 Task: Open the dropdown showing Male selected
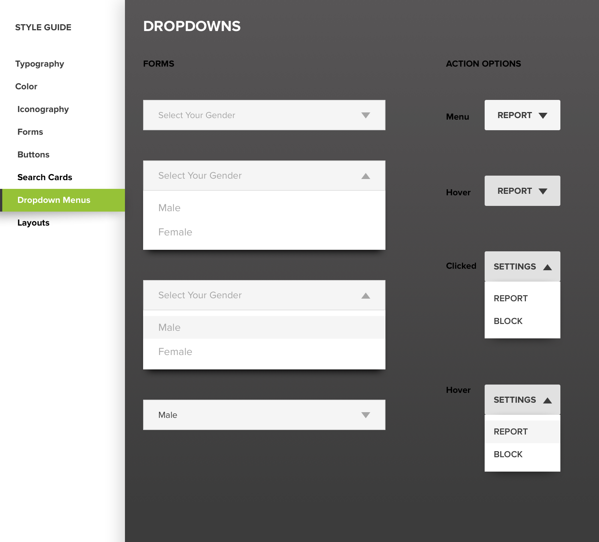coord(264,415)
